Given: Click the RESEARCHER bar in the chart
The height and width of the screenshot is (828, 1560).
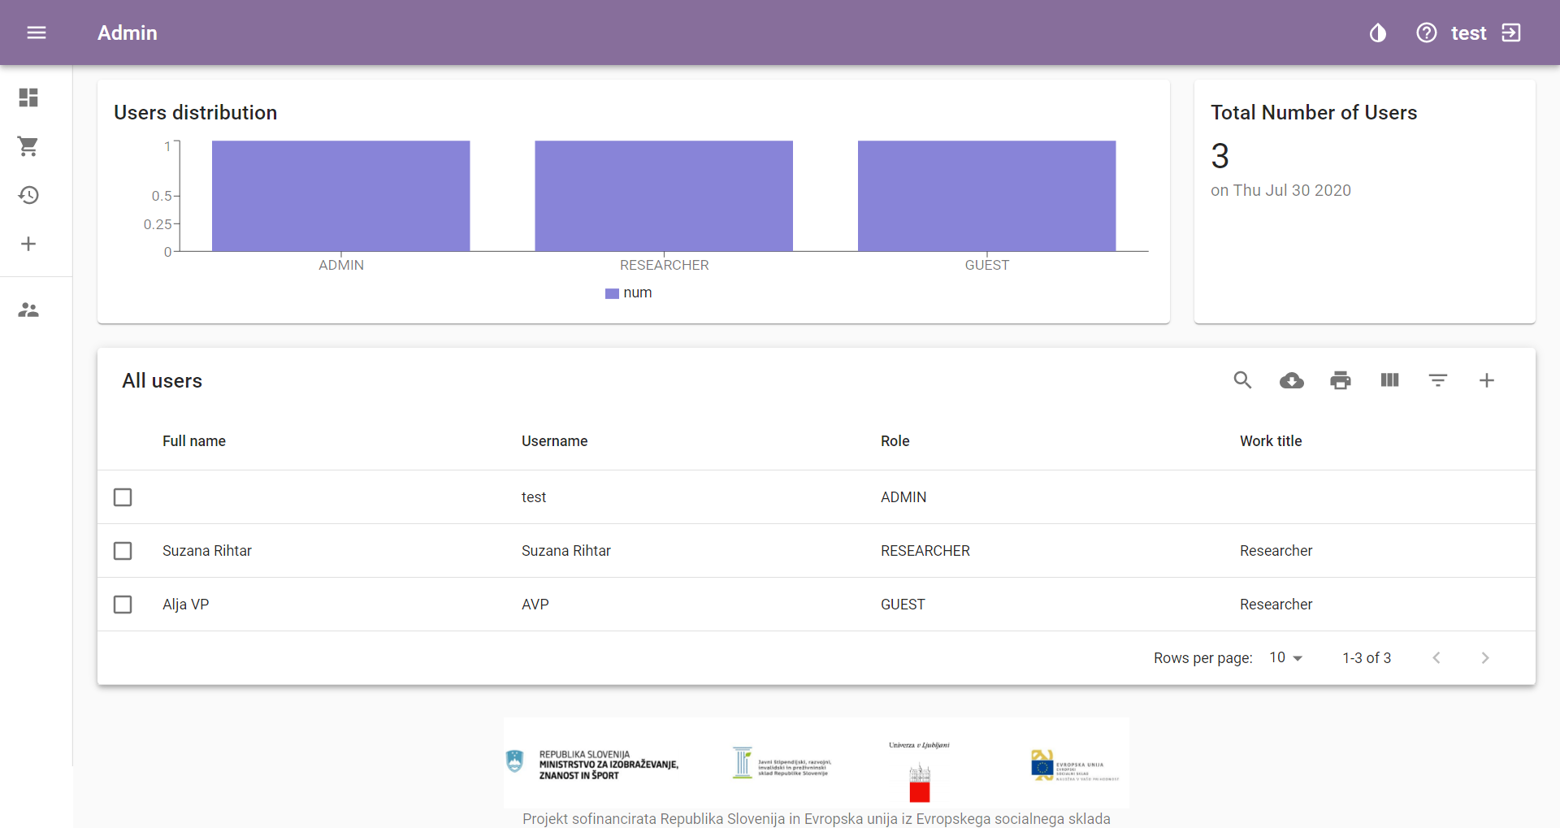Looking at the screenshot, I should click(x=664, y=196).
